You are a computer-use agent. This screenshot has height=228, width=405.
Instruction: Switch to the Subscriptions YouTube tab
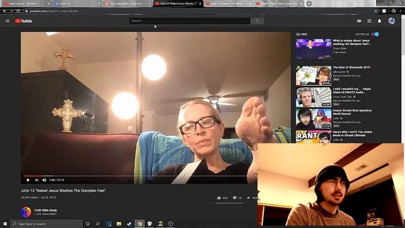(26, 4)
